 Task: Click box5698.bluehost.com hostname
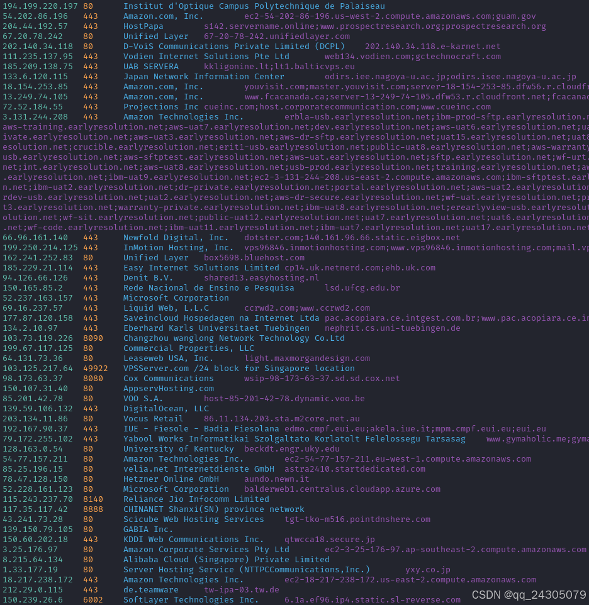[x=254, y=257]
